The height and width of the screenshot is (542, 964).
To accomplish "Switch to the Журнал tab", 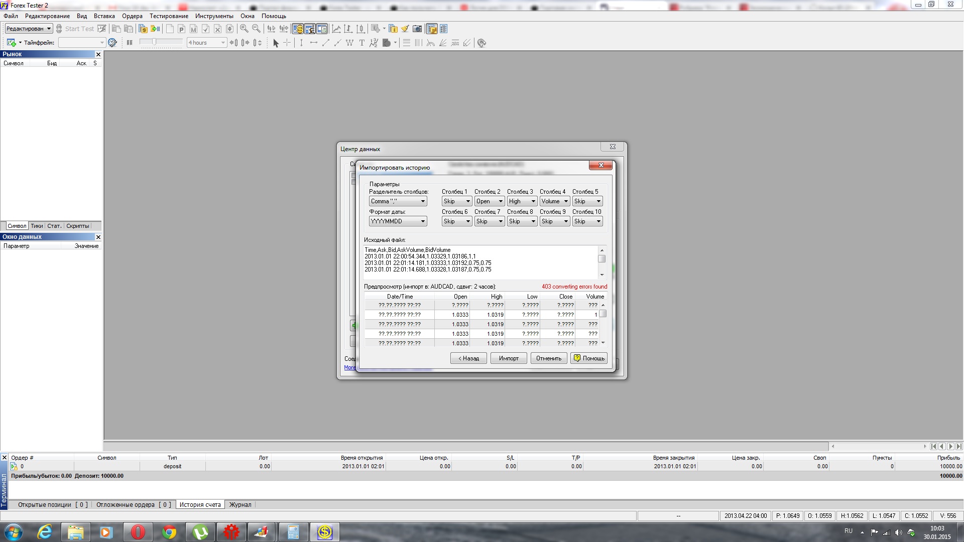I will [240, 505].
